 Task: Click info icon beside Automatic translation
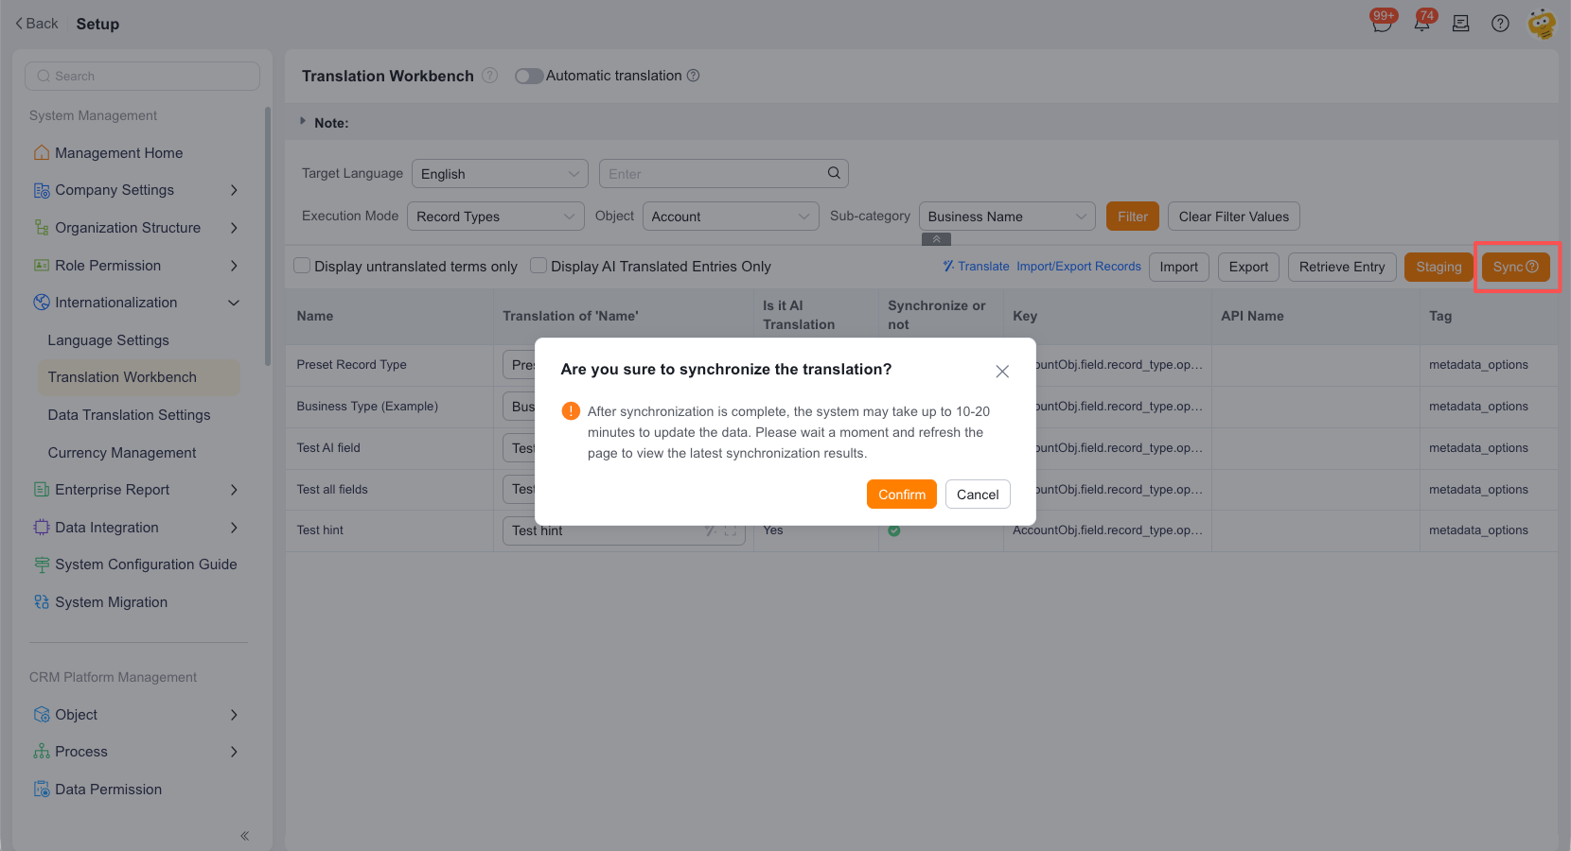pyautogui.click(x=693, y=76)
